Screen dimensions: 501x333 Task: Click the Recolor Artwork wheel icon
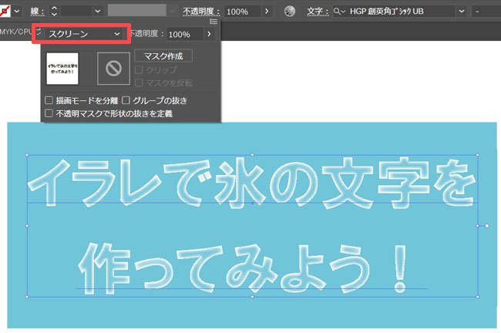coord(290,12)
